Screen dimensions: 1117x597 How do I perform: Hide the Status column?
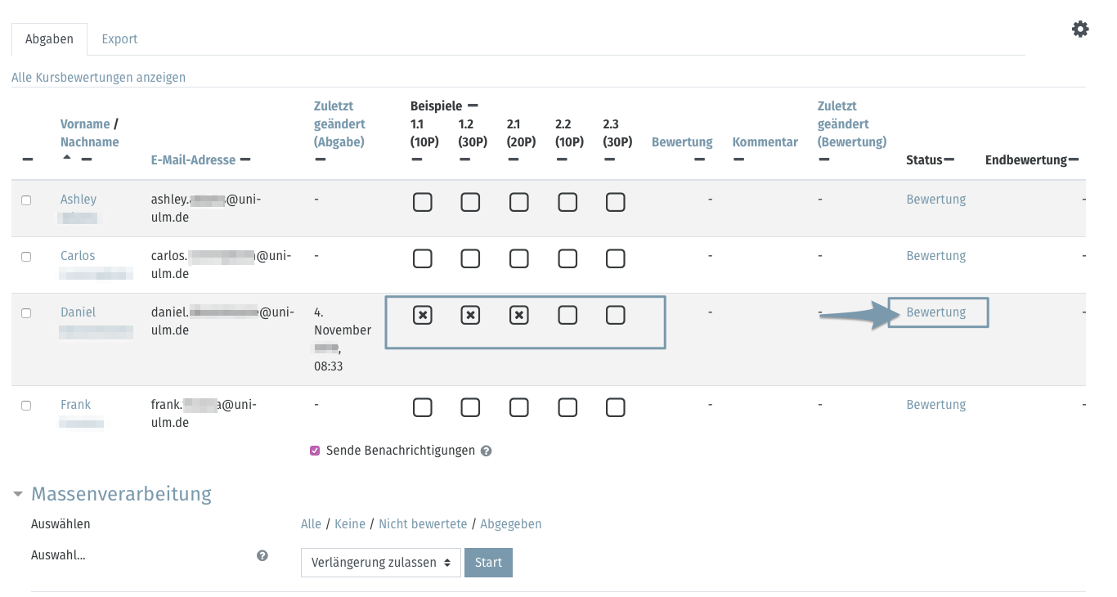[949, 159]
